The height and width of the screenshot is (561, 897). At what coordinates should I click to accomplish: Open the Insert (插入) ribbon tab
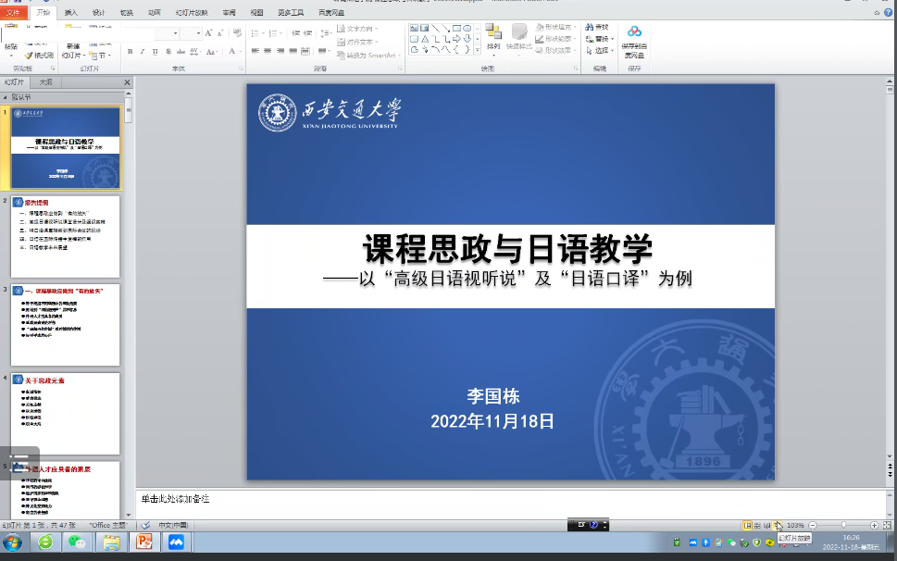[71, 13]
